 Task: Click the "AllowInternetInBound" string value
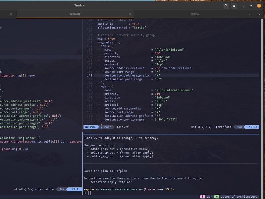tap(174, 90)
